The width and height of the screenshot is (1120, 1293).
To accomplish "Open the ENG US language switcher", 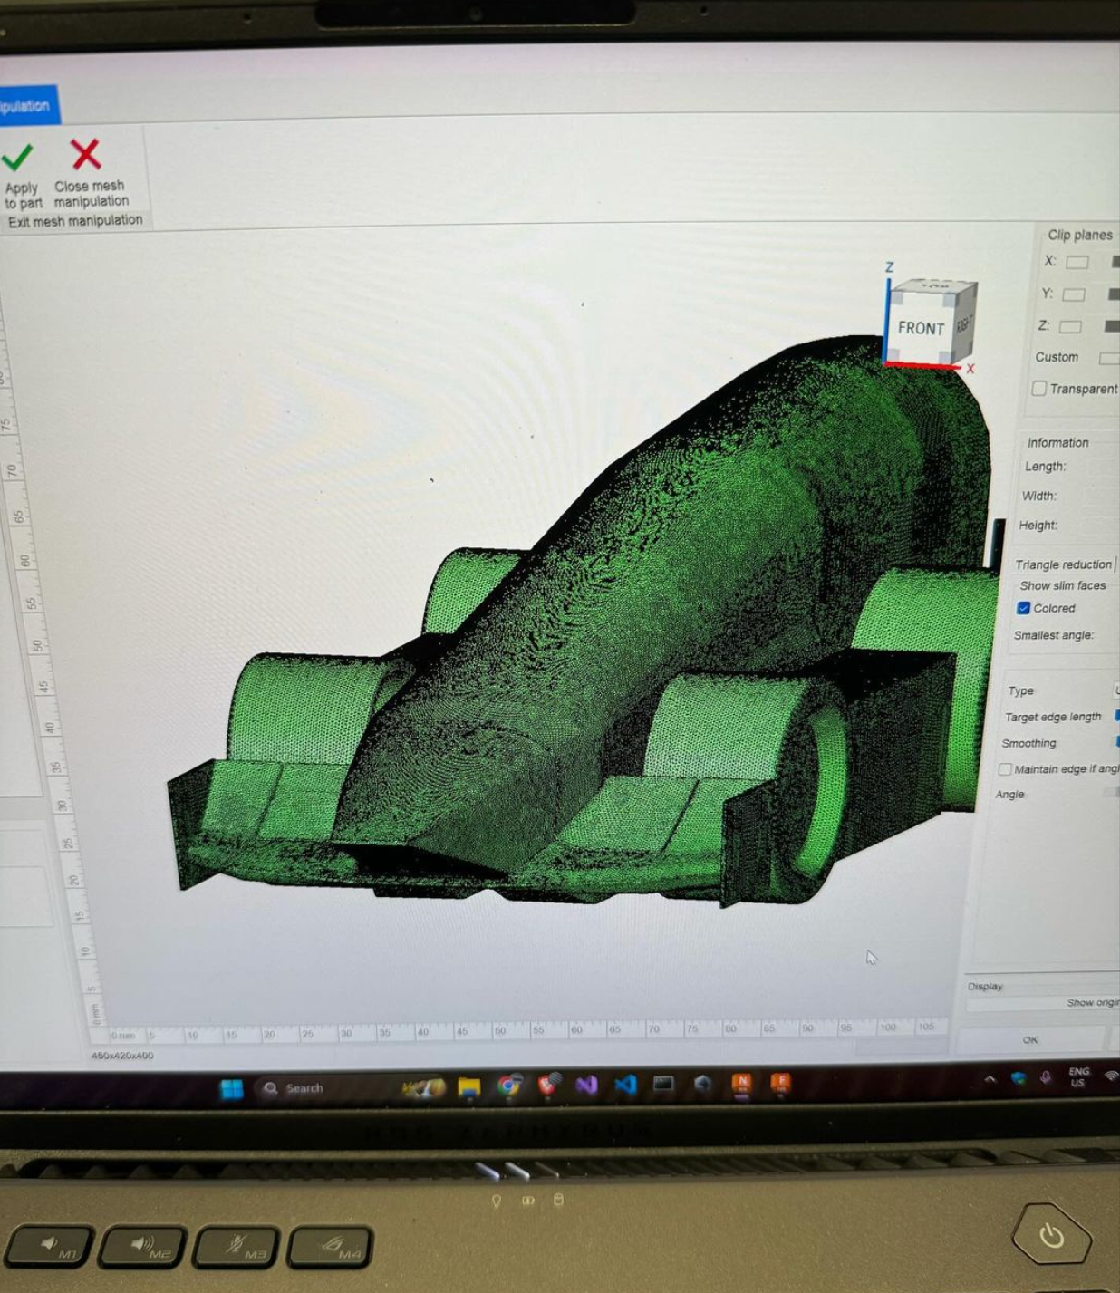I will [x=1078, y=1077].
